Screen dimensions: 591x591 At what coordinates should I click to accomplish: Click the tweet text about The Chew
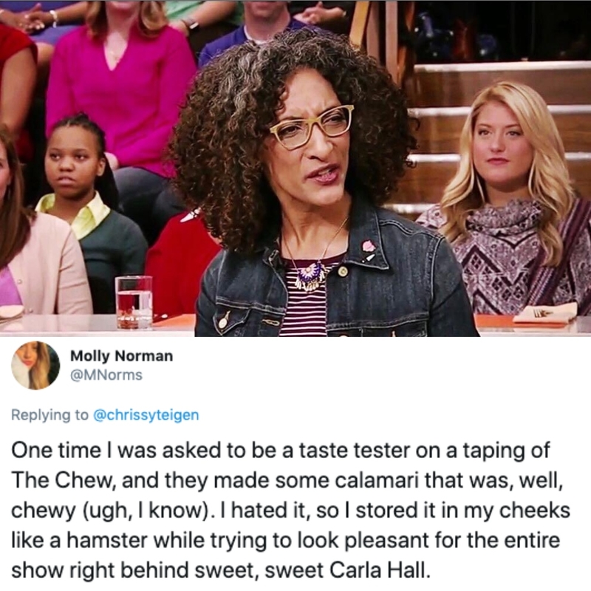pyautogui.click(x=290, y=510)
